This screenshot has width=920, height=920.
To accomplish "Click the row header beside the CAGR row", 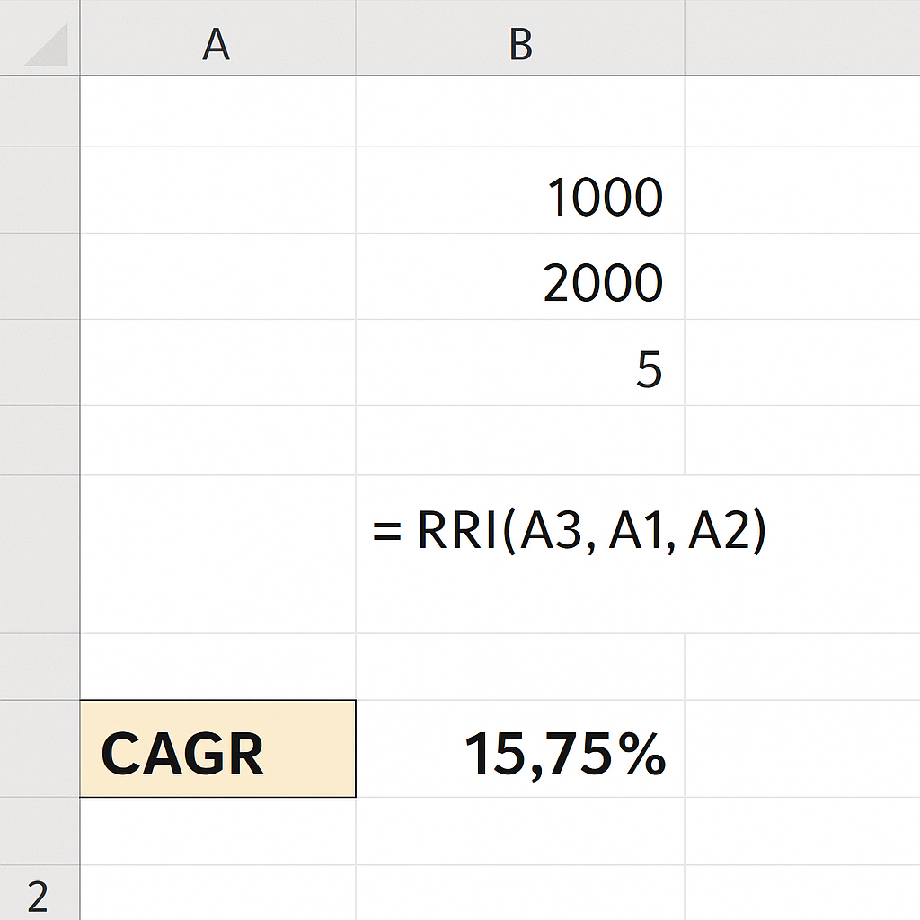I will (40, 748).
